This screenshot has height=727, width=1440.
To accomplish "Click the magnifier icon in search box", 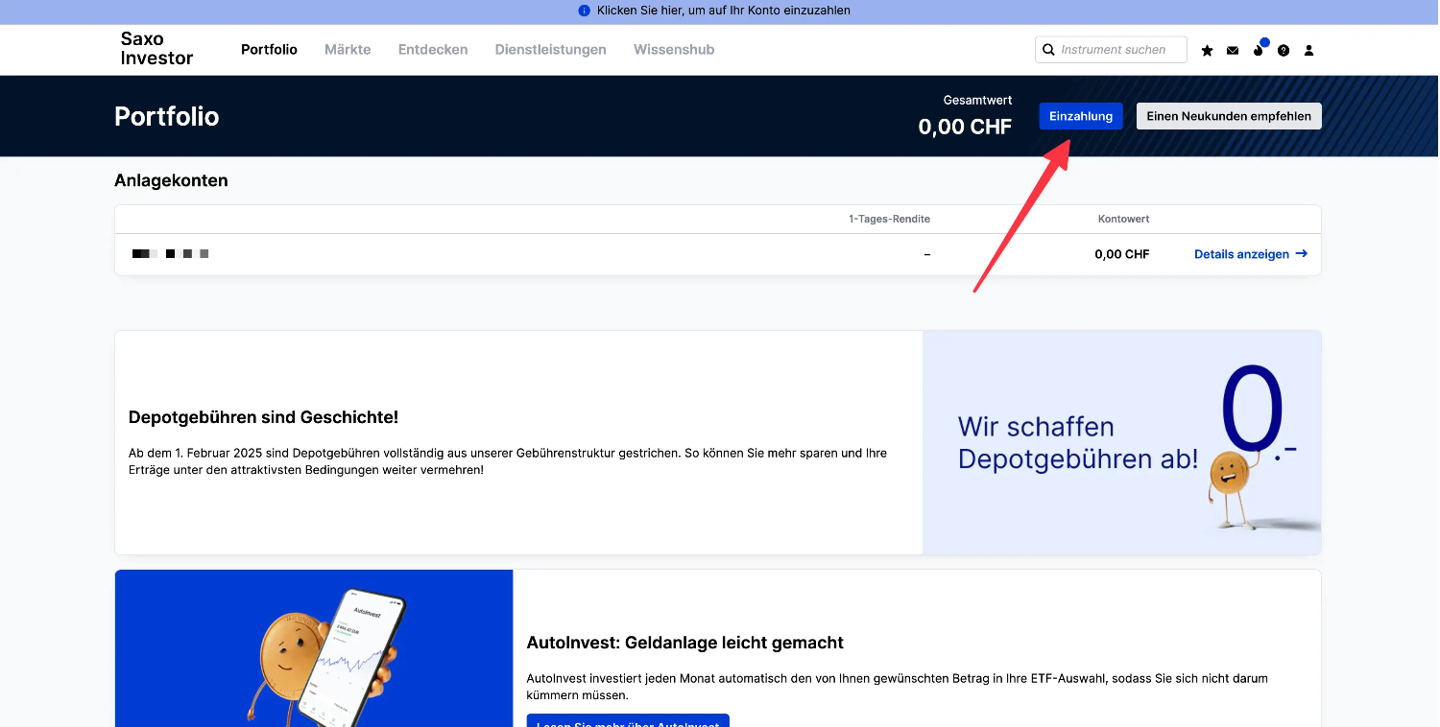I will coord(1048,50).
